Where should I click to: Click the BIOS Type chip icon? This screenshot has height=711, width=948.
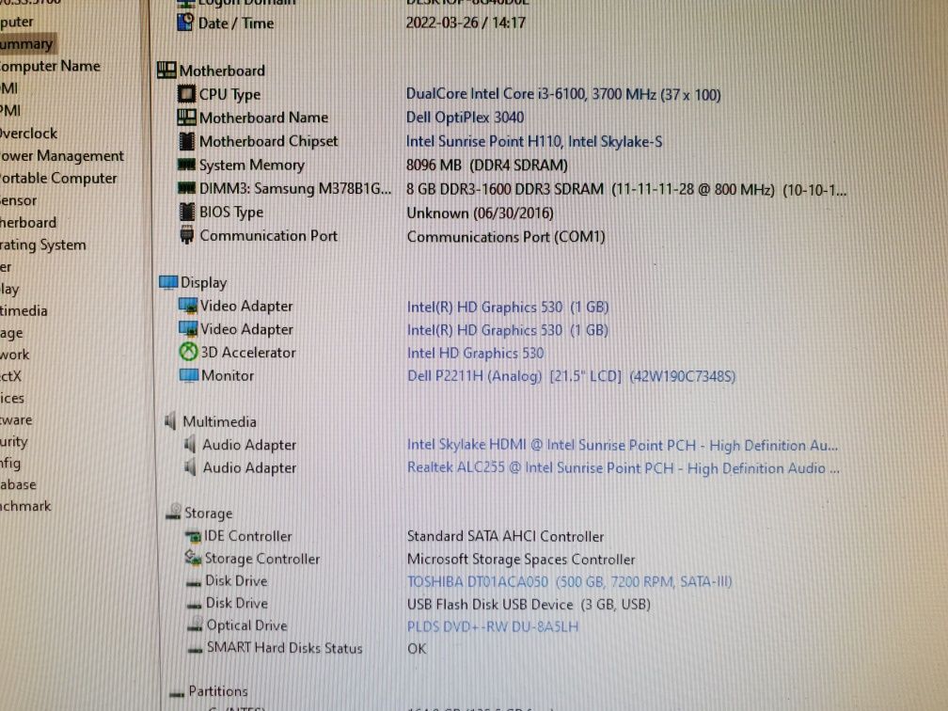187,212
